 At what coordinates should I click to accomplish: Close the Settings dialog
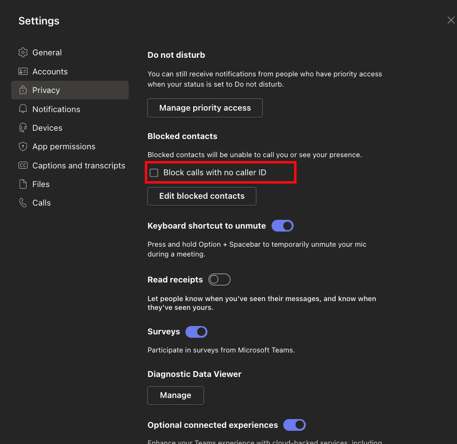[451, 20]
